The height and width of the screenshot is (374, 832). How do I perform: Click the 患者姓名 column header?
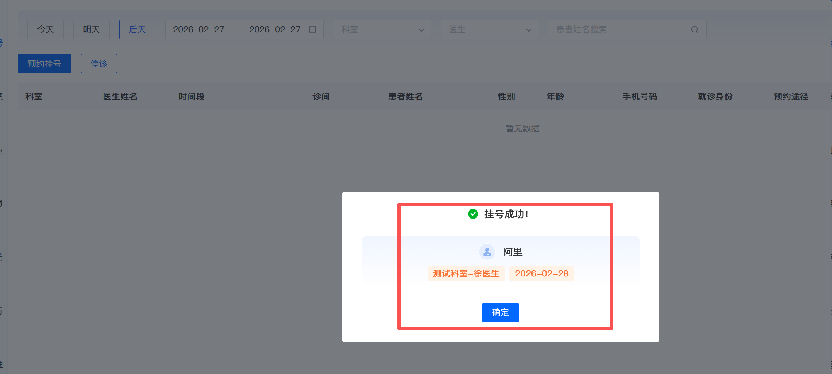[406, 97]
